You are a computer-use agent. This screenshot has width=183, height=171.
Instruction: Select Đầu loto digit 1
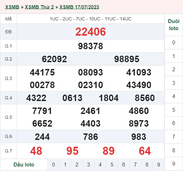click(65, 165)
